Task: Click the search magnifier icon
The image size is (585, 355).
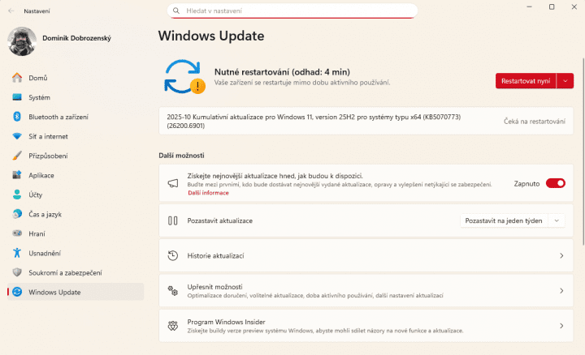Action: (x=176, y=11)
